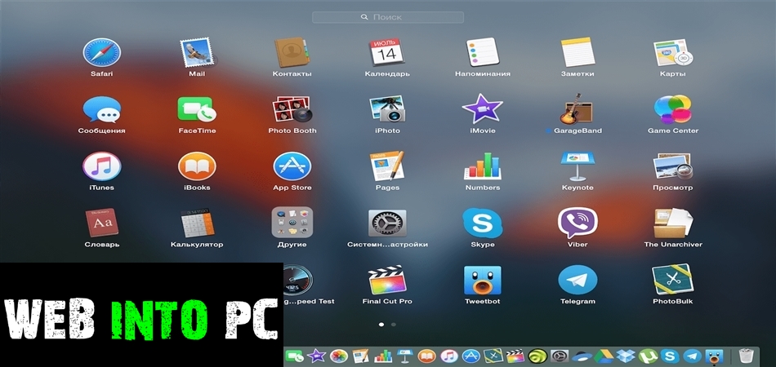Click the App Store icon in Dock
The height and width of the screenshot is (367, 776).
coord(471,356)
